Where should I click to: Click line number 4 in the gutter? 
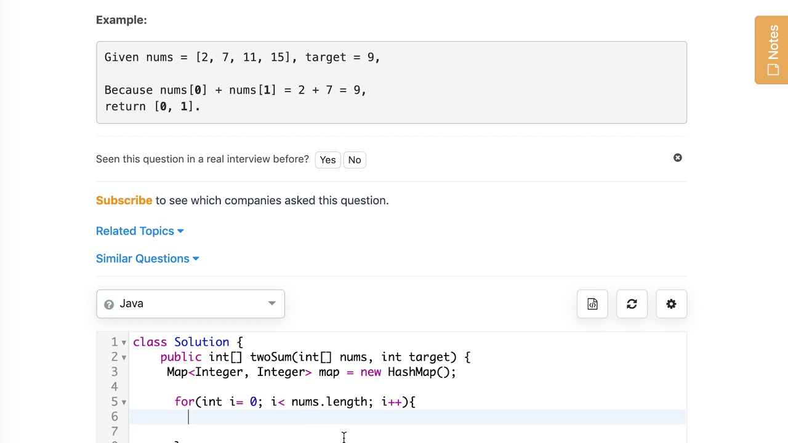pyautogui.click(x=115, y=387)
